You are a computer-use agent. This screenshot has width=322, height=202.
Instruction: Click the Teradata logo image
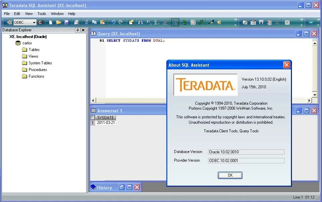click(205, 85)
